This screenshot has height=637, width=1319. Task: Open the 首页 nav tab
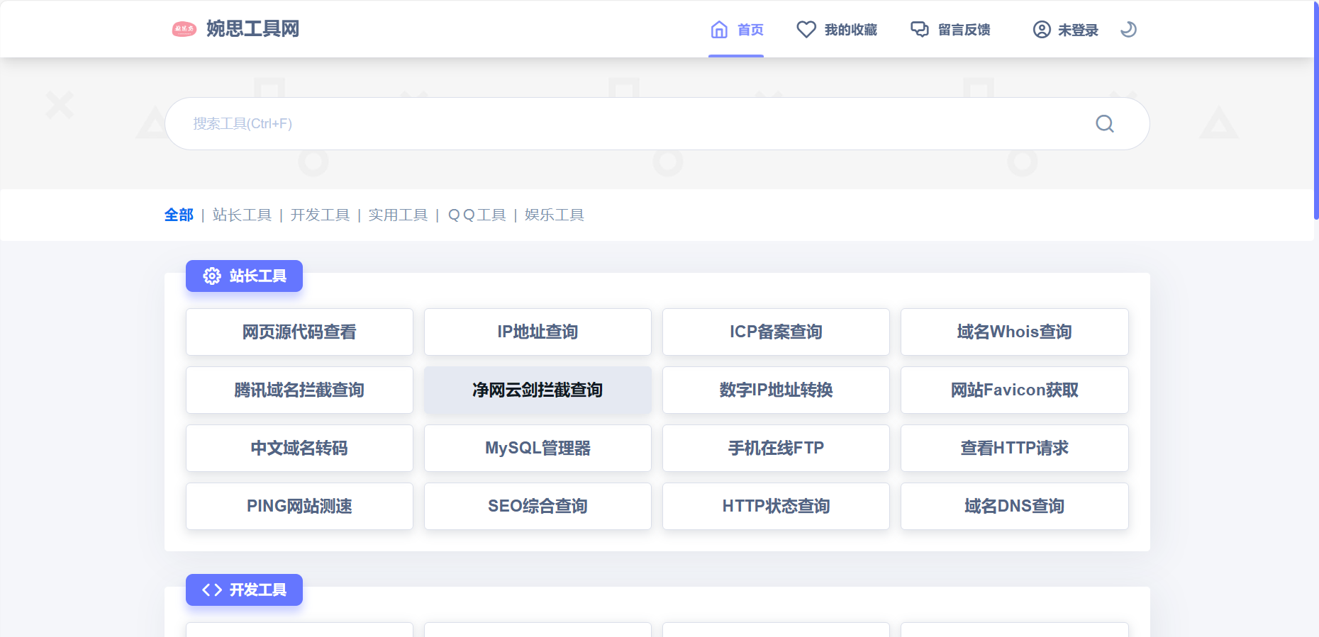tap(736, 29)
